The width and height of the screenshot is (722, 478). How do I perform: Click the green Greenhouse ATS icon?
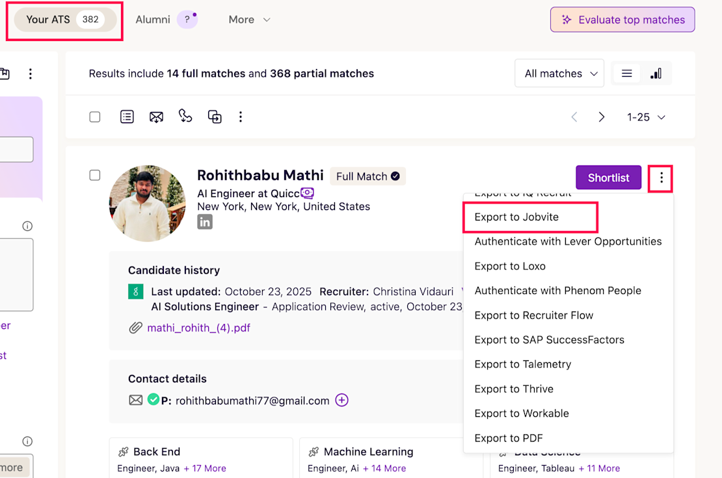click(135, 291)
